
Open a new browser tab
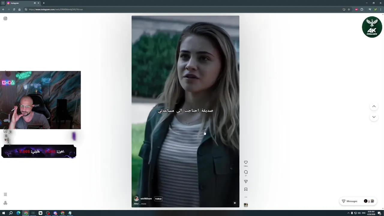[43, 3]
